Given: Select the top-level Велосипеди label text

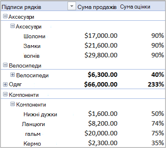Looking at the screenshot, I should point(25,66).
